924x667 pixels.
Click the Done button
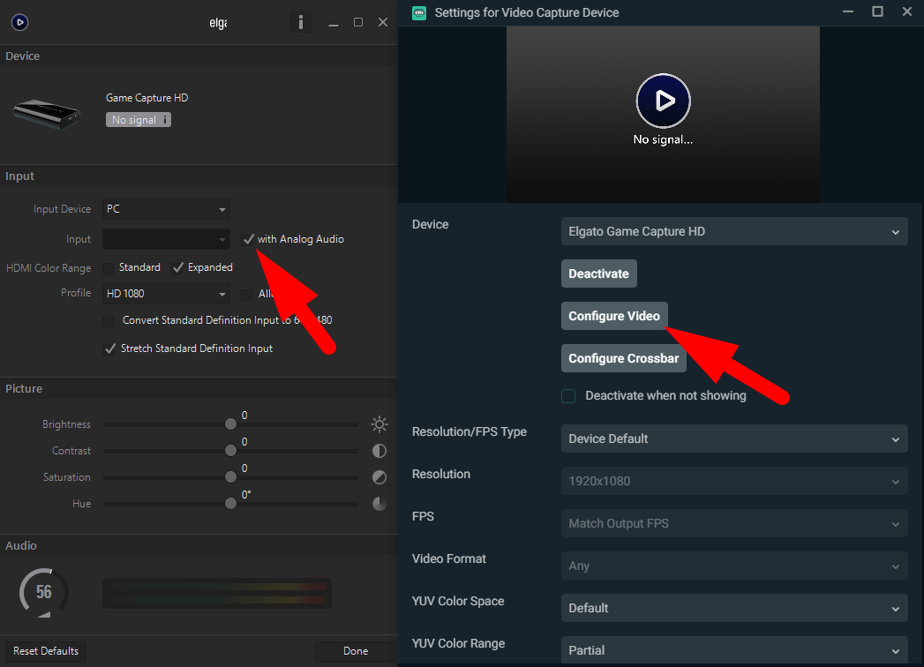[x=356, y=651]
